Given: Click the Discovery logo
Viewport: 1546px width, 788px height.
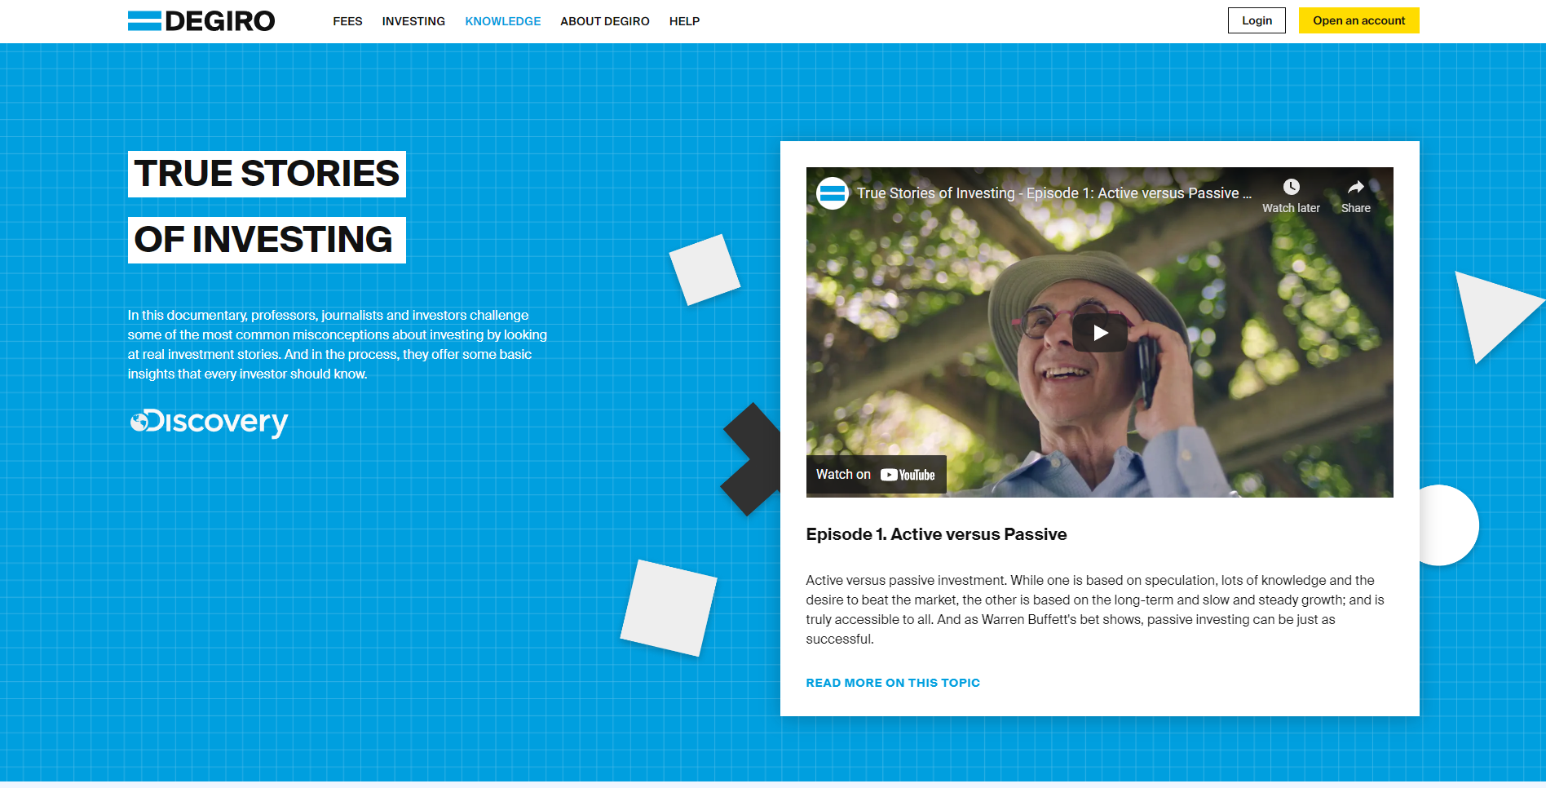Looking at the screenshot, I should coord(209,422).
